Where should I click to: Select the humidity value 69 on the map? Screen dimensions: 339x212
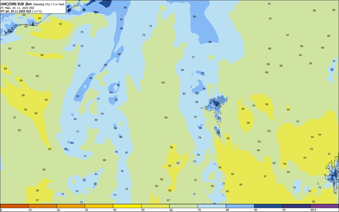(33, 48)
